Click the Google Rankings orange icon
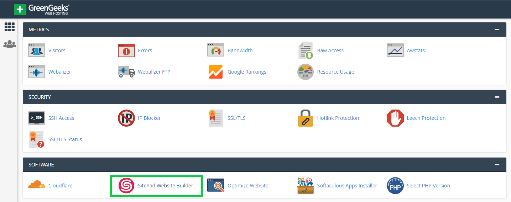Screen dimensions: 511x202 click(x=216, y=72)
